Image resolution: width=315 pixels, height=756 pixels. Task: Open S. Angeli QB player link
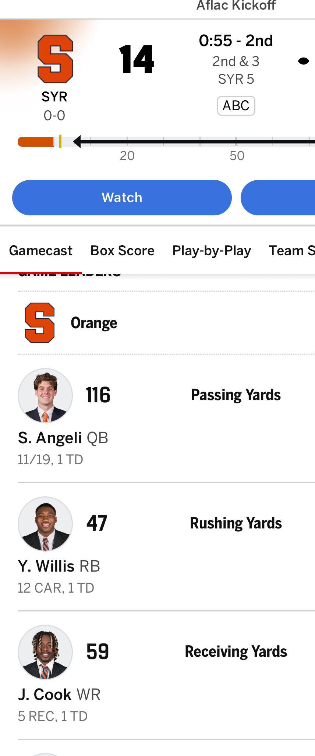pyautogui.click(x=63, y=438)
